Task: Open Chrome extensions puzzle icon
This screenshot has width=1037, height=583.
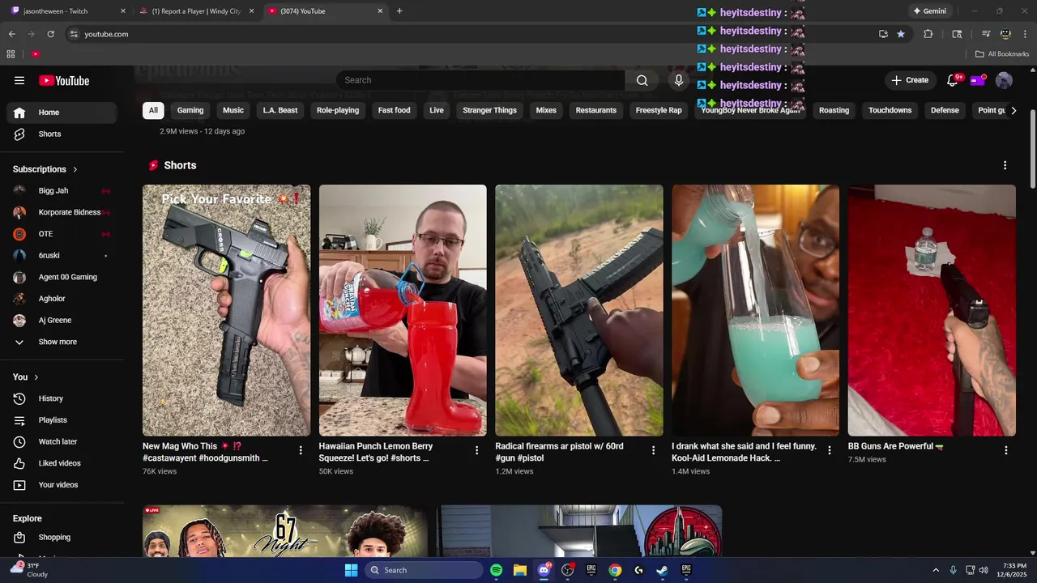Action: coord(928,34)
